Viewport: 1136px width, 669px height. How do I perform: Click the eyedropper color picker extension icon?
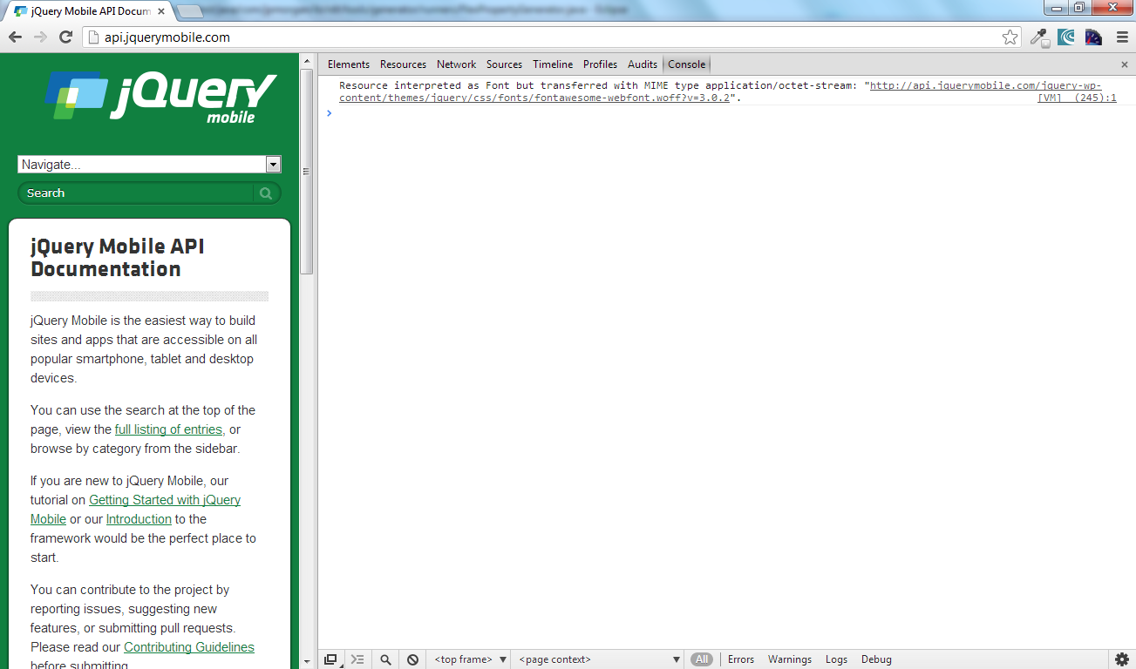click(1038, 37)
